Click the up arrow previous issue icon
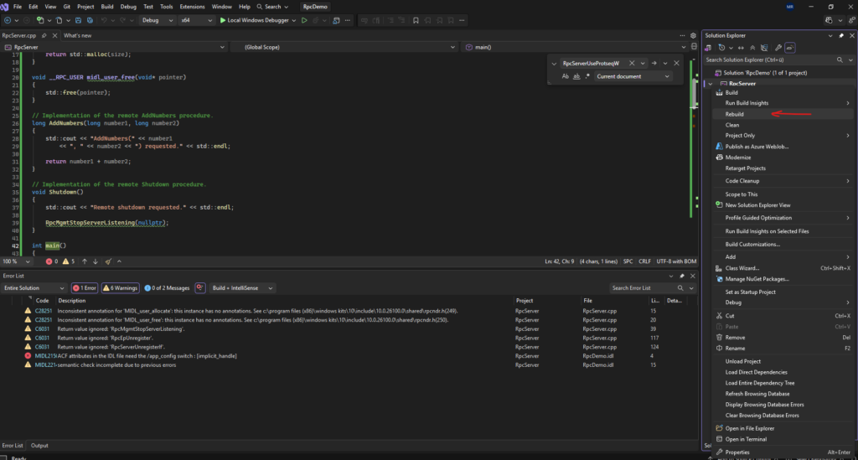 (85, 261)
